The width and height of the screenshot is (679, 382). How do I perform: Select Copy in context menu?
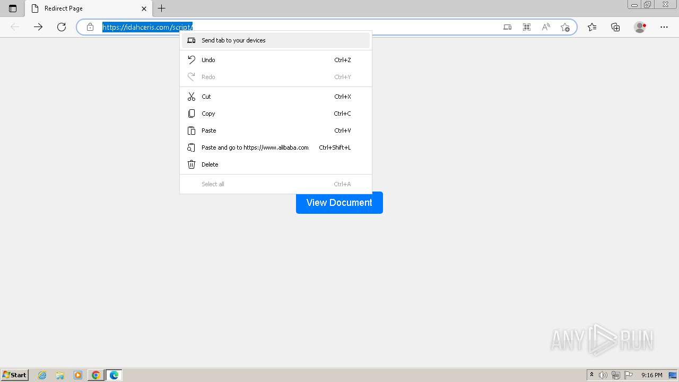(276, 114)
